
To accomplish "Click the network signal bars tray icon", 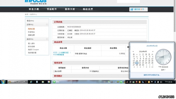I will tap(115, 82).
